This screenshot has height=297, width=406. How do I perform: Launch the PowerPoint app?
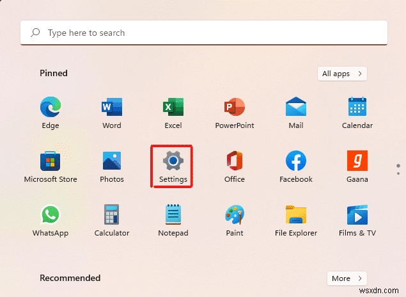pos(235,113)
